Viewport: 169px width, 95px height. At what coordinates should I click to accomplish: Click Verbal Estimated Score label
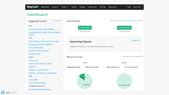coord(113,67)
